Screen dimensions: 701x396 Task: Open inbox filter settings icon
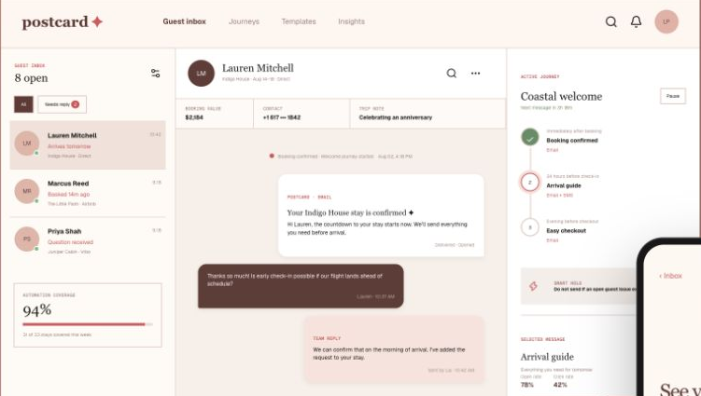155,73
